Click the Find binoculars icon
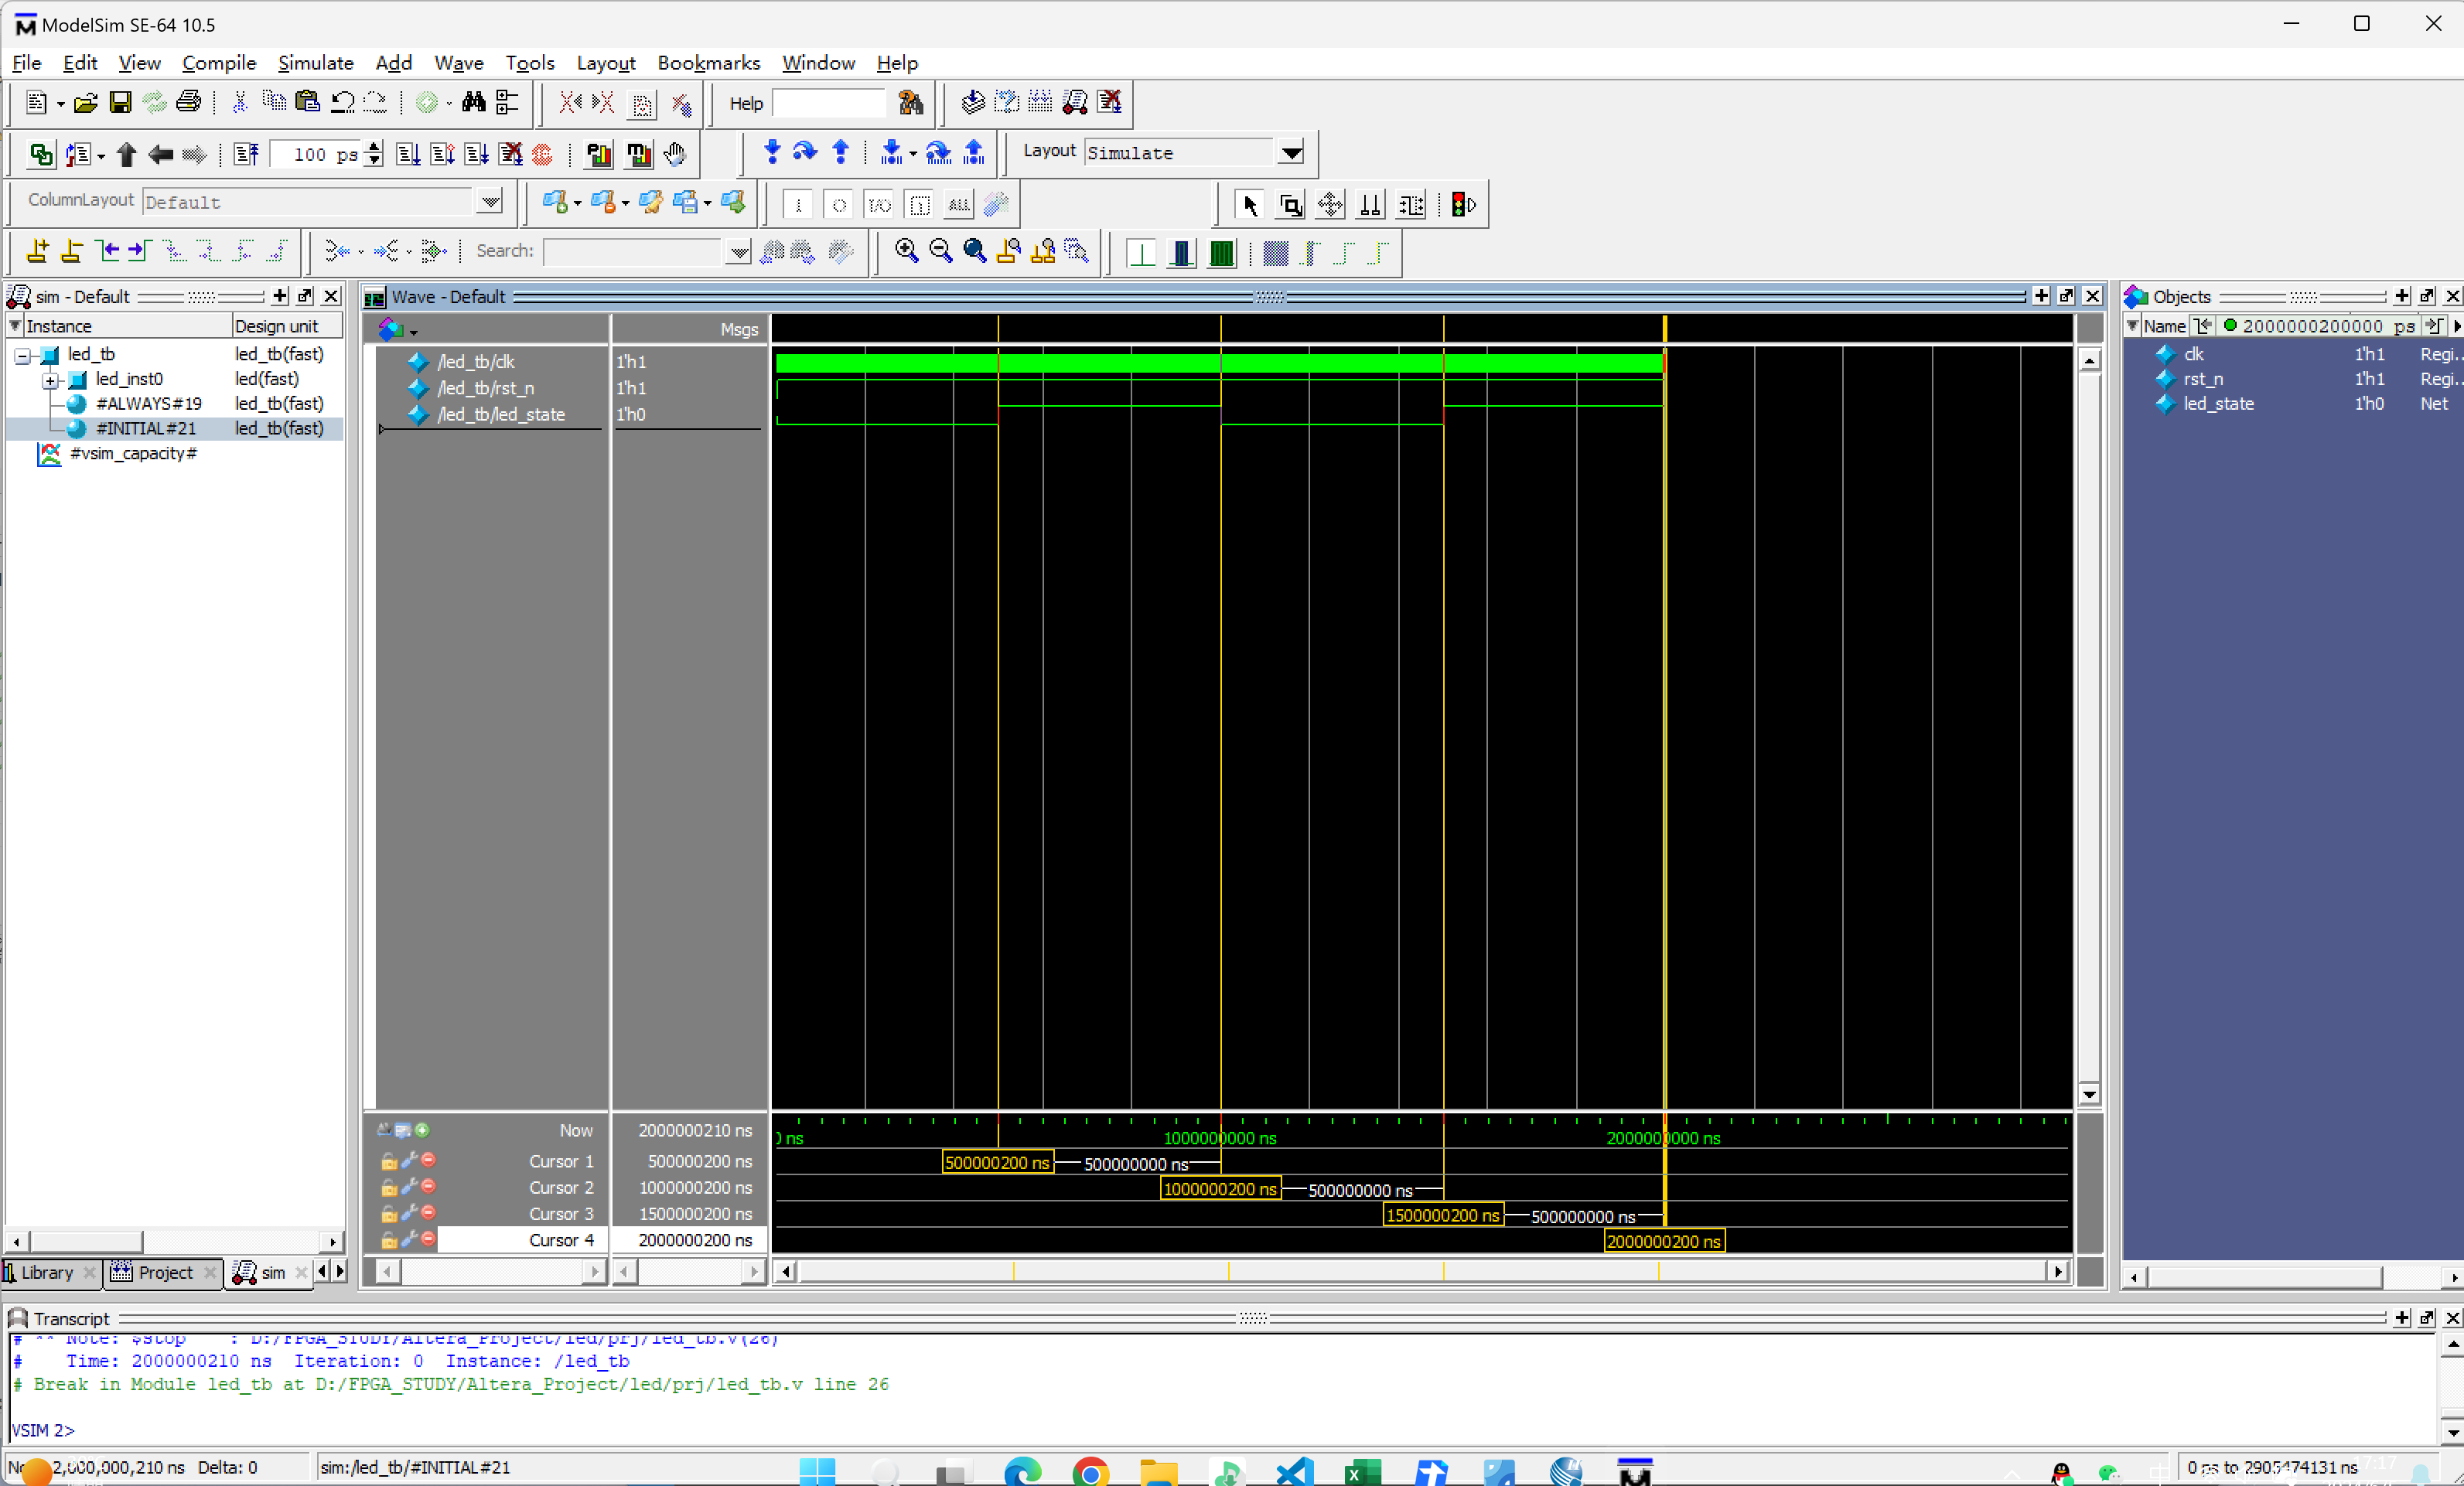 pyautogui.click(x=473, y=103)
